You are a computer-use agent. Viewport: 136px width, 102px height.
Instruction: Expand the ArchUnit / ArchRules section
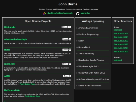tap(93, 28)
